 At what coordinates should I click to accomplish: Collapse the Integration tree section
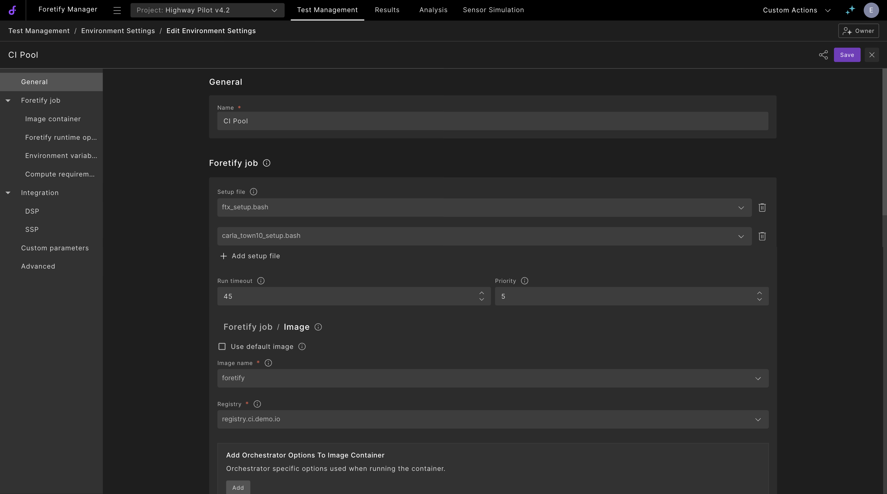point(8,193)
